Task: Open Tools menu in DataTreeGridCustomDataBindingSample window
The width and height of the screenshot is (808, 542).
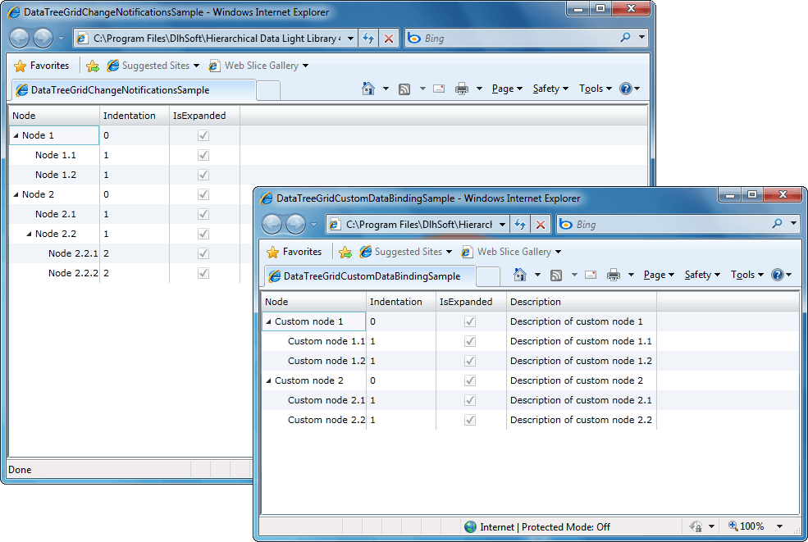Action: pyautogui.click(x=747, y=275)
